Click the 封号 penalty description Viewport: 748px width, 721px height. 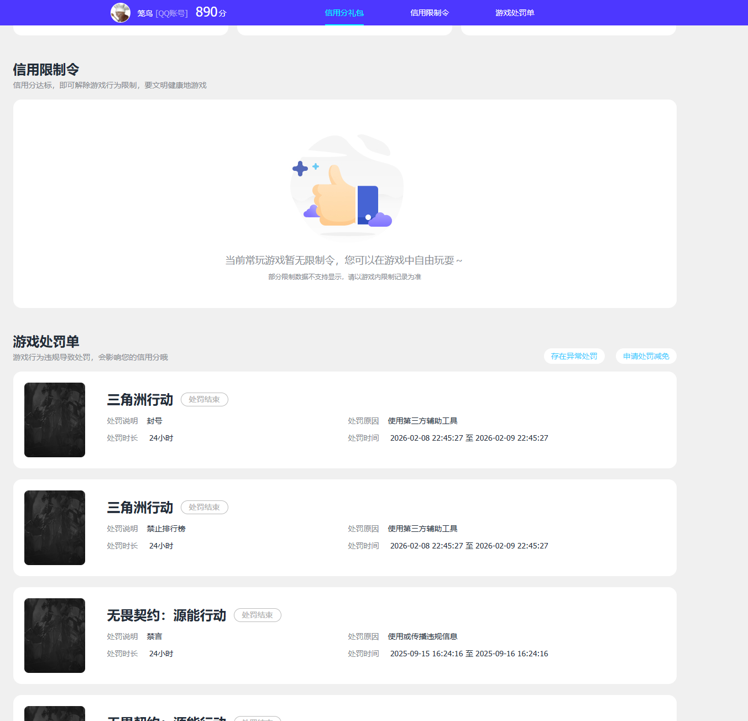[x=154, y=421]
